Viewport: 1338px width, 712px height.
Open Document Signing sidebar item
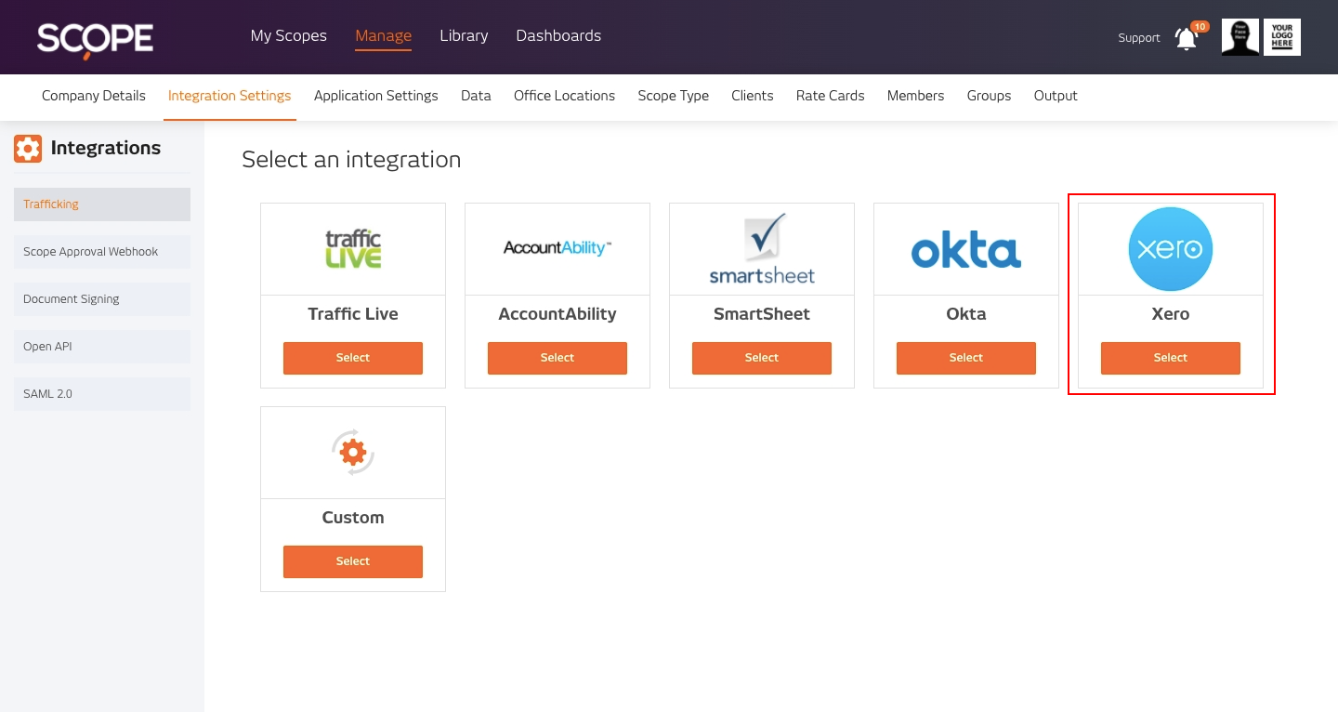click(102, 299)
